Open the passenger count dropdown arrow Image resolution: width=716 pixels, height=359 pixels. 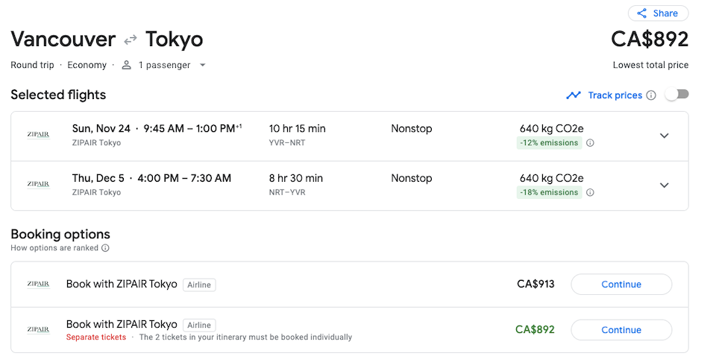[202, 66]
